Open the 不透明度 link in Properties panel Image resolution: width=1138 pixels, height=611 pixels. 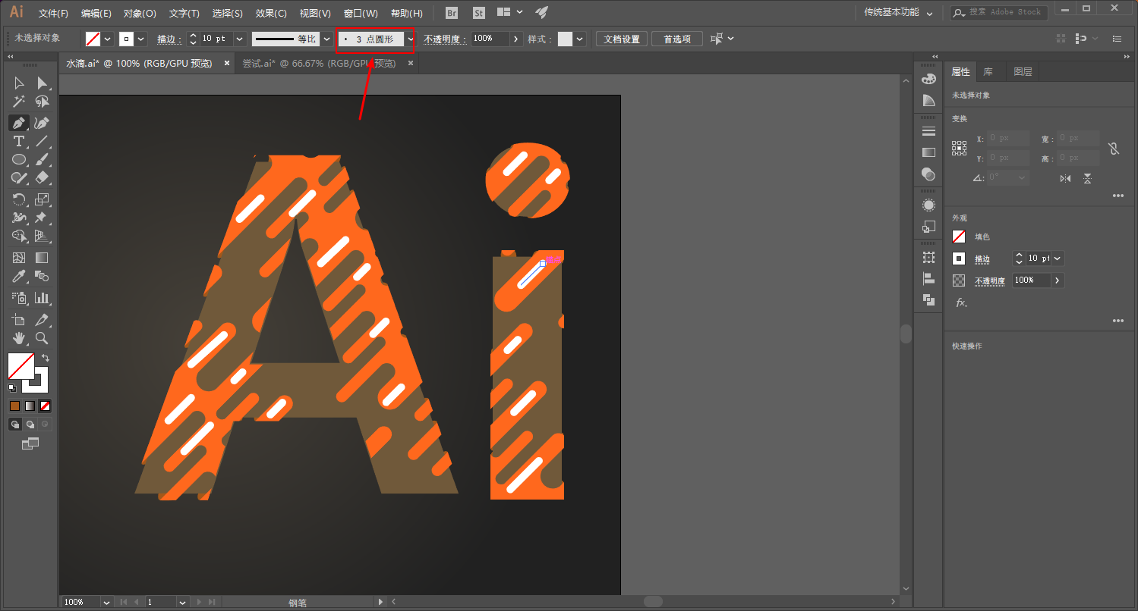pyautogui.click(x=990, y=280)
